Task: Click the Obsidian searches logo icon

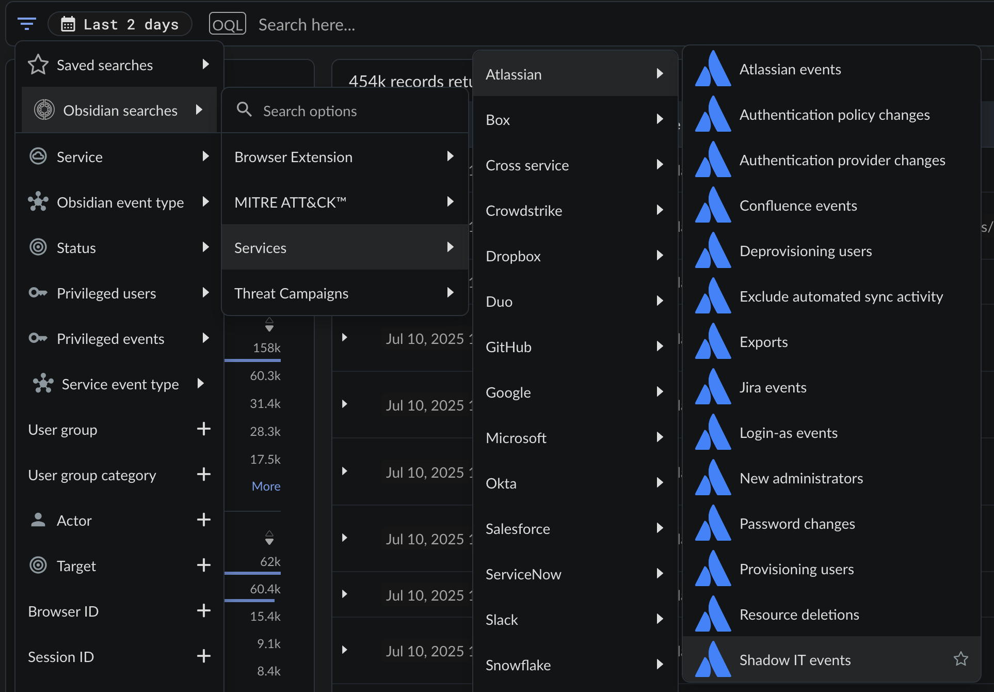Action: click(44, 110)
